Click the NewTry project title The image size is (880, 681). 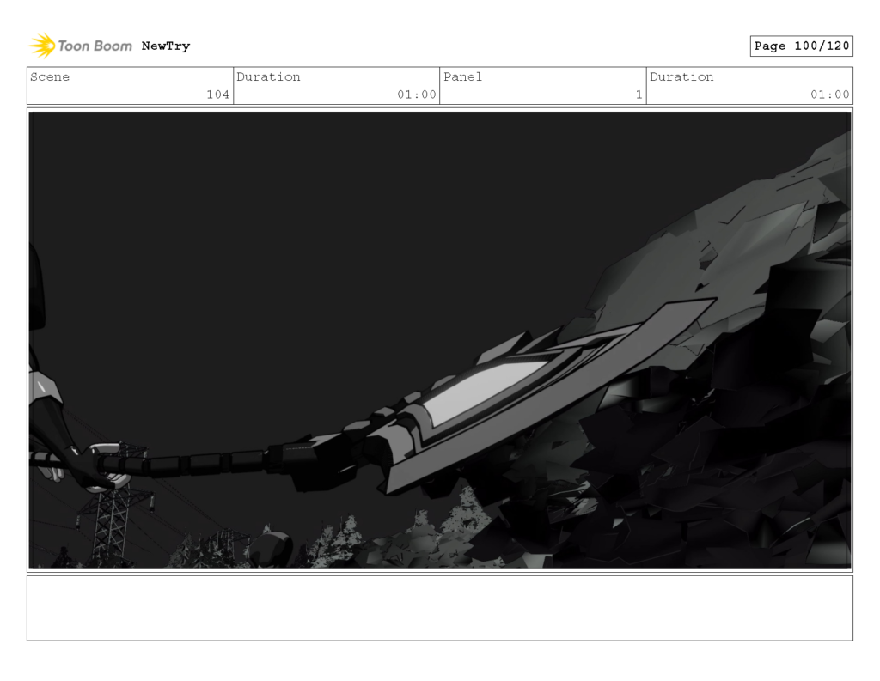point(165,46)
